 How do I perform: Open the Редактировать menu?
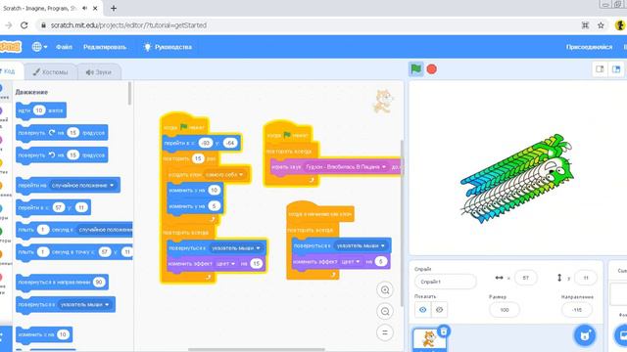point(105,47)
